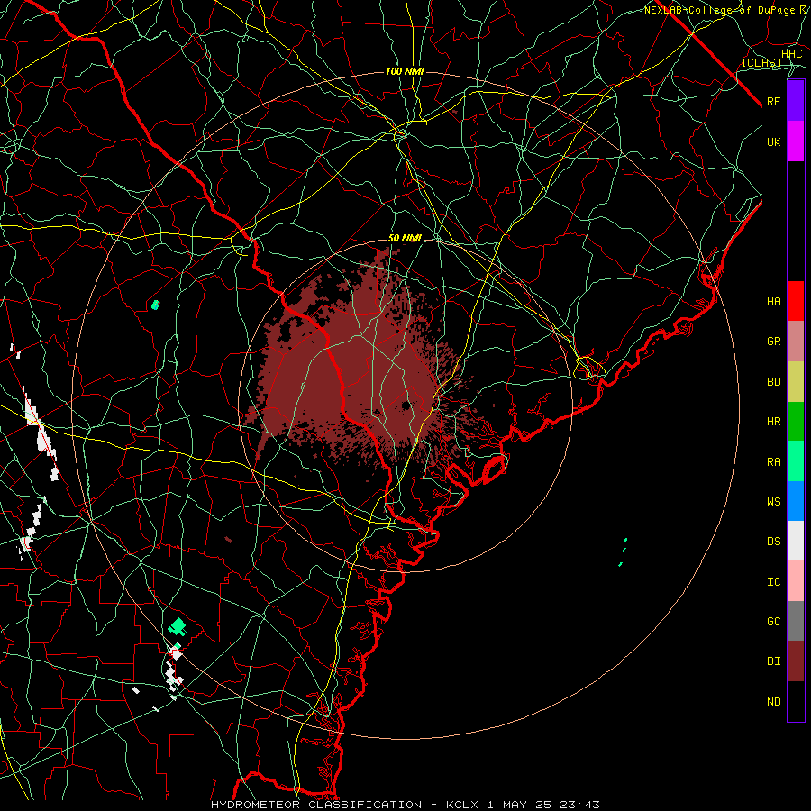Click the WS legend label

[x=774, y=501]
